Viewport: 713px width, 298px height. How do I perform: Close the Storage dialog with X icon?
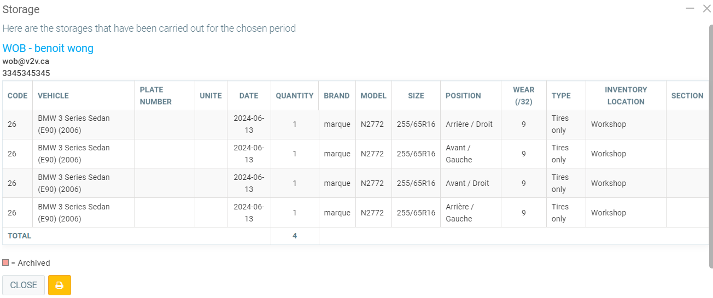(x=706, y=8)
